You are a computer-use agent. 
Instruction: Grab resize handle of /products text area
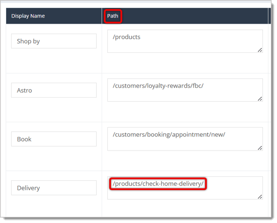(260, 50)
